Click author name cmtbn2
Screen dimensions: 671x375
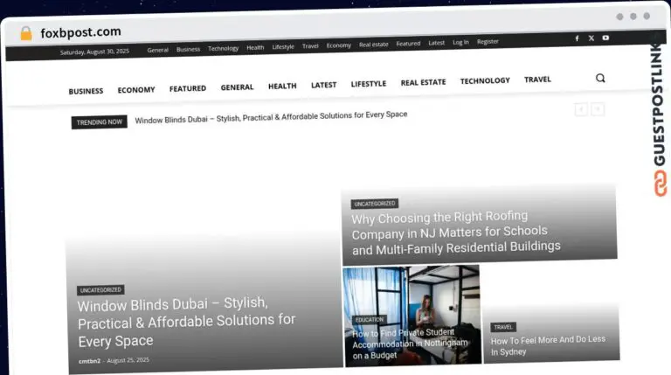point(88,360)
